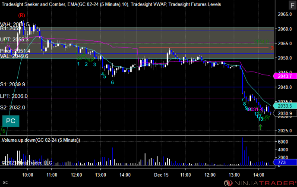Click the 2065.0 price axis label

[x=284, y=14]
